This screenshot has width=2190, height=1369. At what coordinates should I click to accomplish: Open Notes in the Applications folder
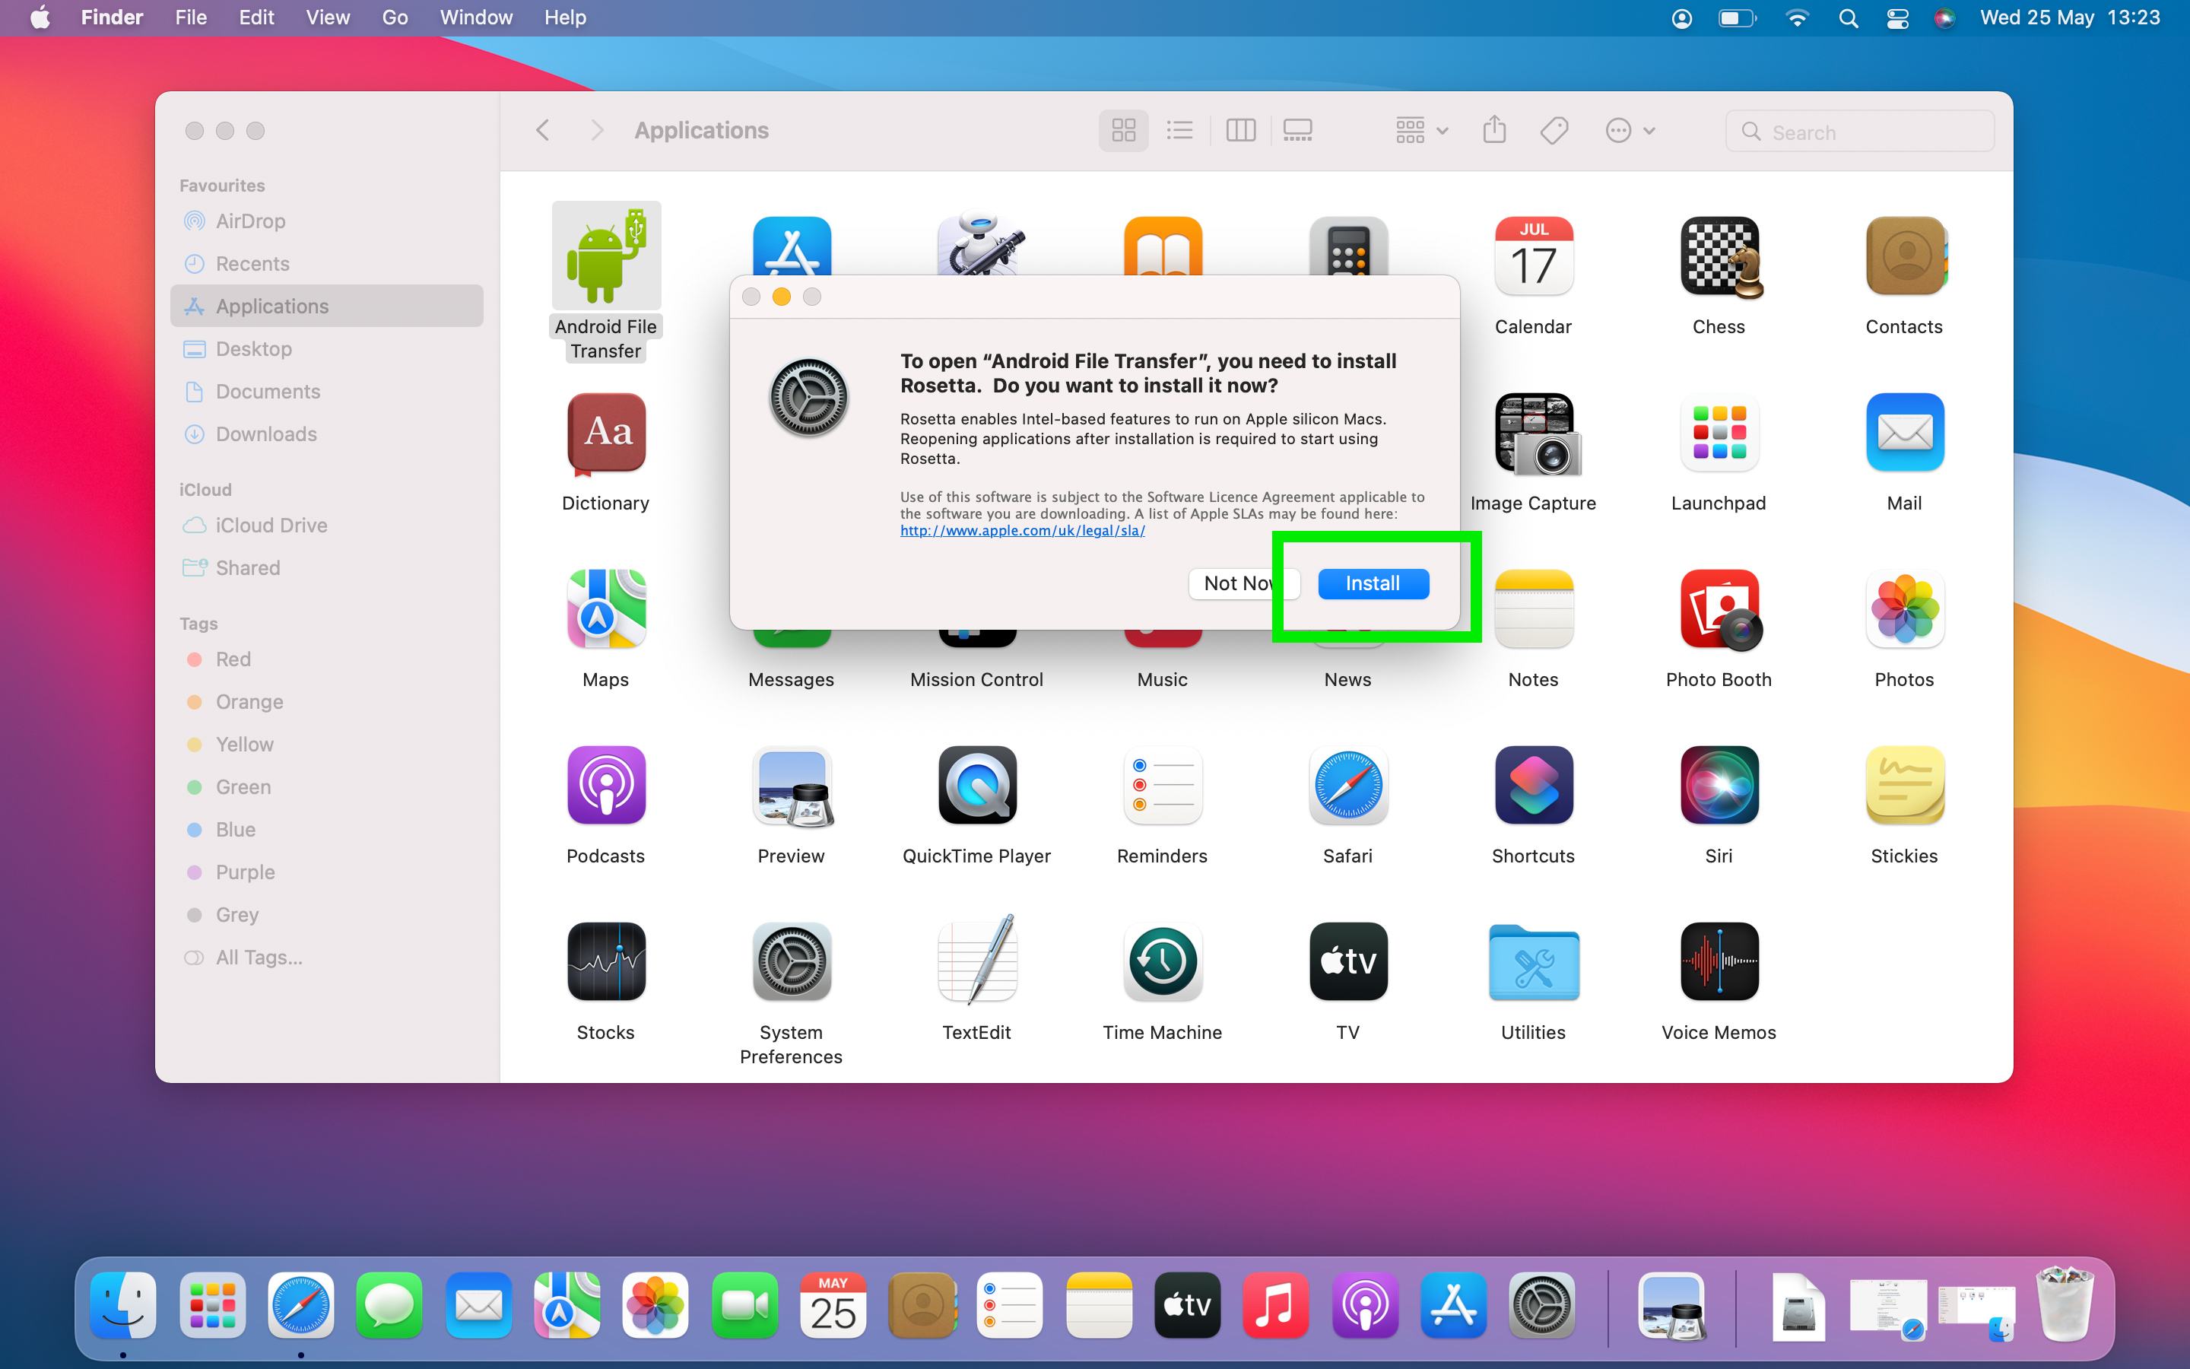pyautogui.click(x=1533, y=609)
